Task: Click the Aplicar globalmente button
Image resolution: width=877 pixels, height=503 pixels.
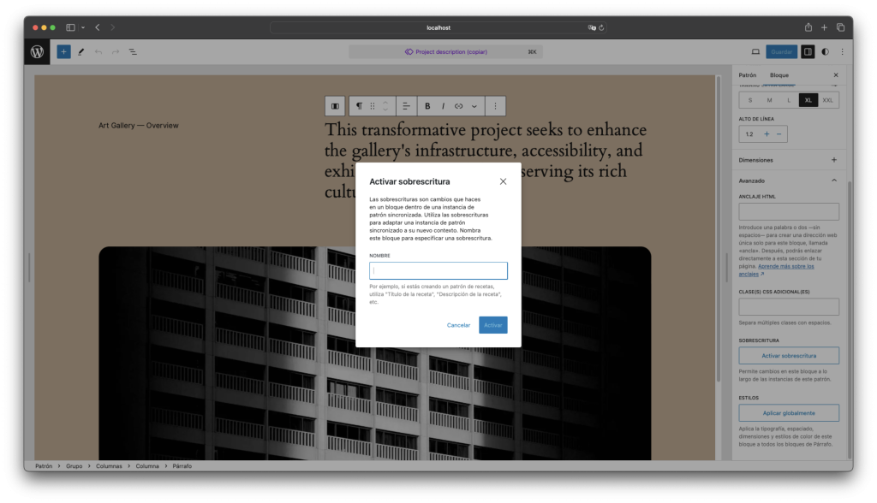Action: click(x=789, y=413)
